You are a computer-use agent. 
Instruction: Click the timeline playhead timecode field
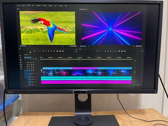27,57
